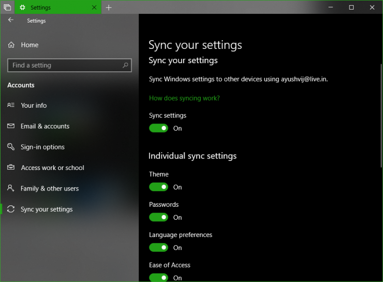383x282 pixels.
Task: Click the Sync your settings arrows icon
Action: (x=11, y=209)
